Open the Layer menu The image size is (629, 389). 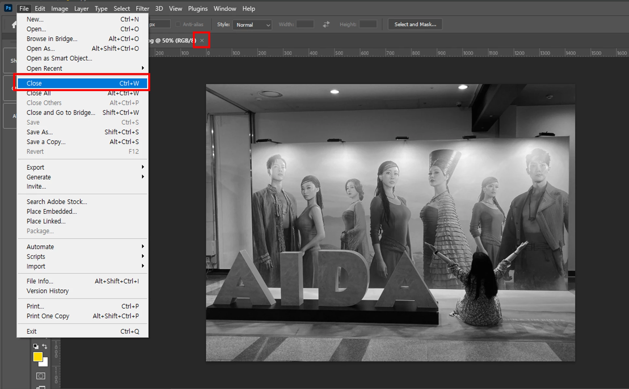pyautogui.click(x=81, y=9)
